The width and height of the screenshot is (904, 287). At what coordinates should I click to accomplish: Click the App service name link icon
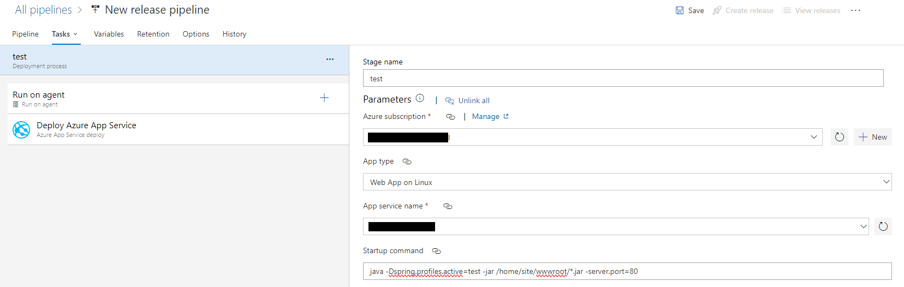tap(448, 206)
